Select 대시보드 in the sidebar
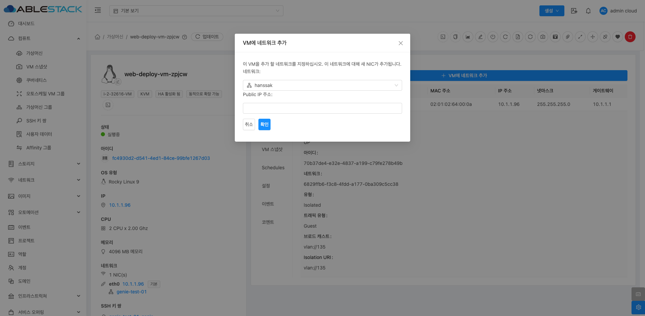 pyautogui.click(x=26, y=24)
